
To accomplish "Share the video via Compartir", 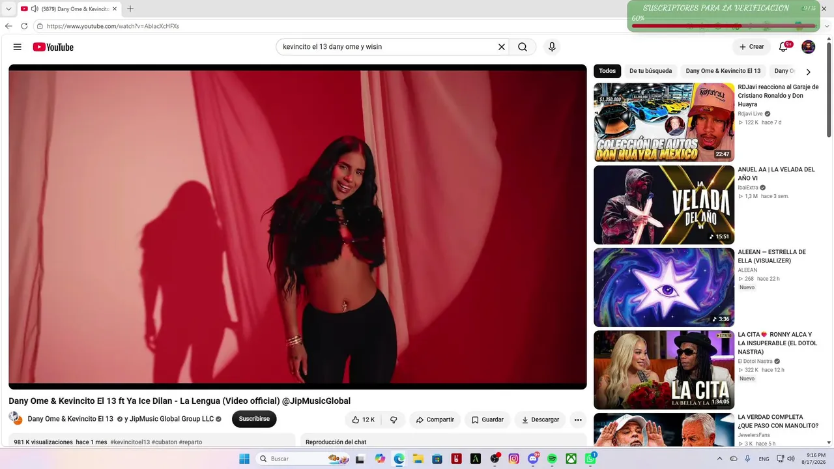I will [435, 419].
